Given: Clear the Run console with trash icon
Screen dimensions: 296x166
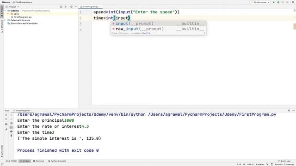Looking at the screenshot, I should point(11,136).
